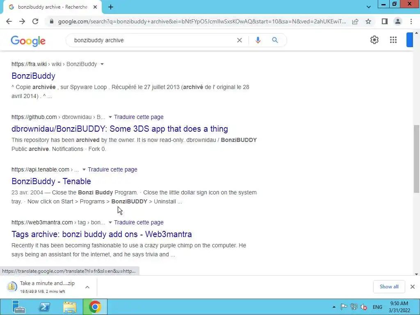The image size is (420, 315).
Task: Expand options arrow for fra.wiki result
Action: pyautogui.click(x=102, y=64)
